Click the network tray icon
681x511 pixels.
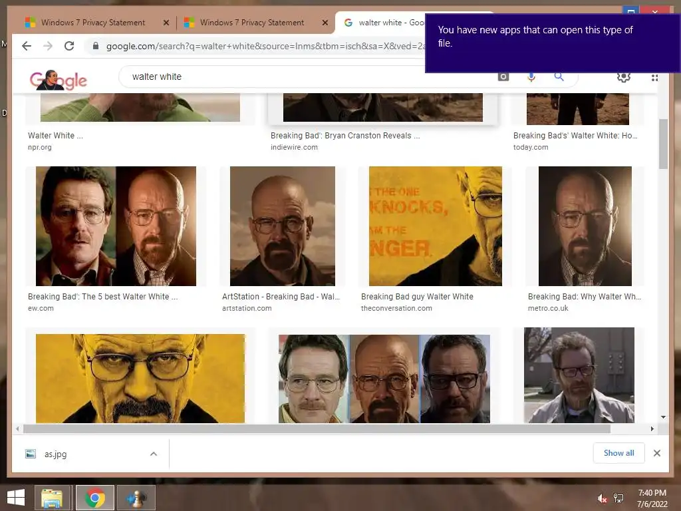coord(618,498)
